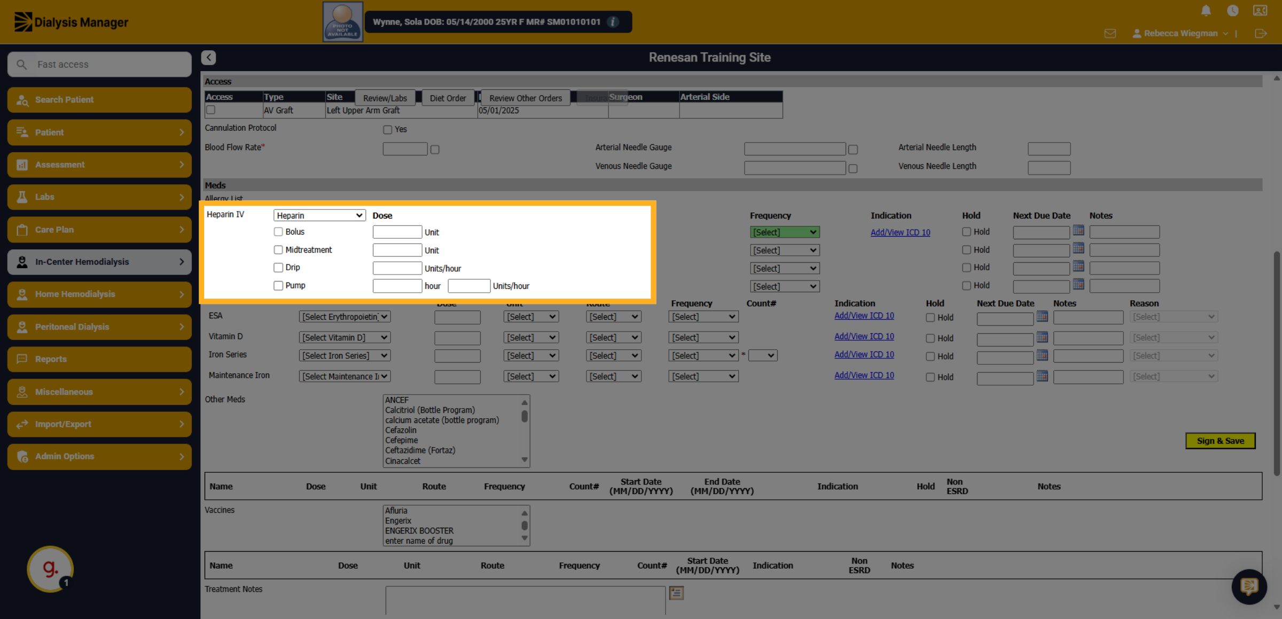
Task: Click the Review/Labs button
Action: [x=385, y=98]
